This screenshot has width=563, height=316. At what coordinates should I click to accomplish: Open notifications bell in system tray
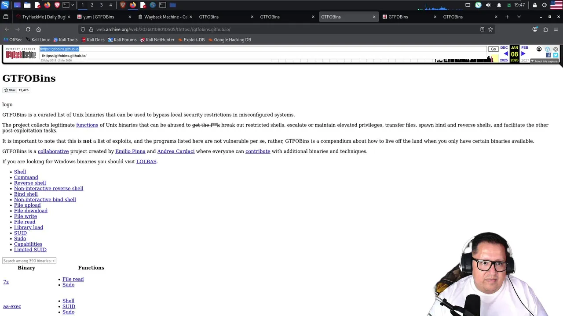pos(499,5)
